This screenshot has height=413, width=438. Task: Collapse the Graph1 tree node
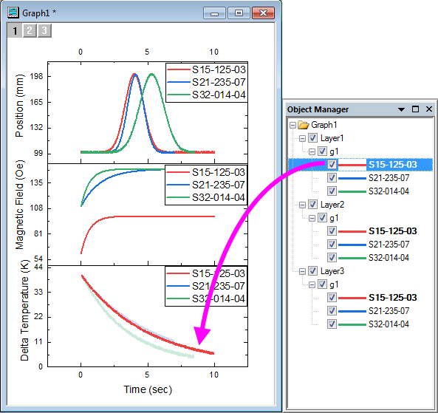point(292,125)
